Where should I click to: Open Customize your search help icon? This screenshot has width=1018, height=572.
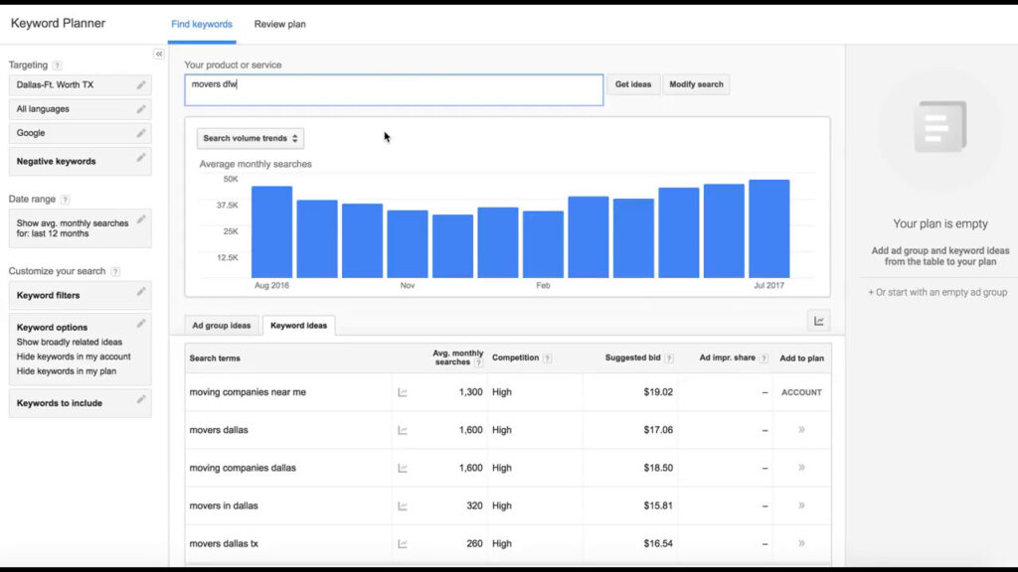[115, 272]
